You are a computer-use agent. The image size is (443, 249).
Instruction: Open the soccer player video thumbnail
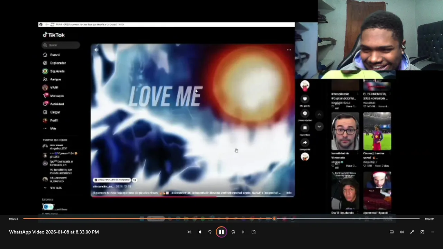pyautogui.click(x=377, y=131)
